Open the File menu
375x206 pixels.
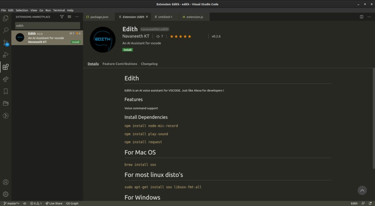click(3, 10)
